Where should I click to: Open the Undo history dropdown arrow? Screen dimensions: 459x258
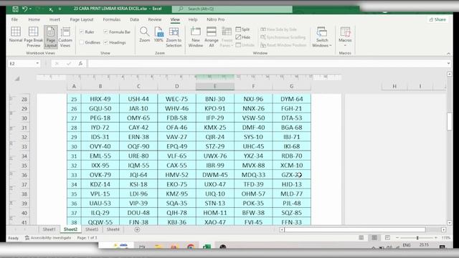[x=30, y=9]
